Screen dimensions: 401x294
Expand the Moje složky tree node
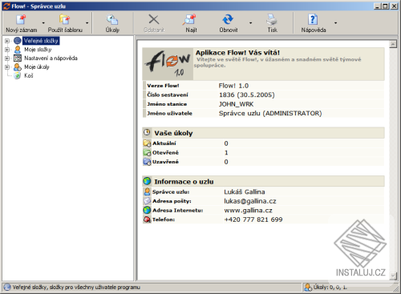[x=7, y=50]
